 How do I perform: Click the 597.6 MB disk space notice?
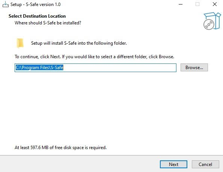tap(60, 148)
